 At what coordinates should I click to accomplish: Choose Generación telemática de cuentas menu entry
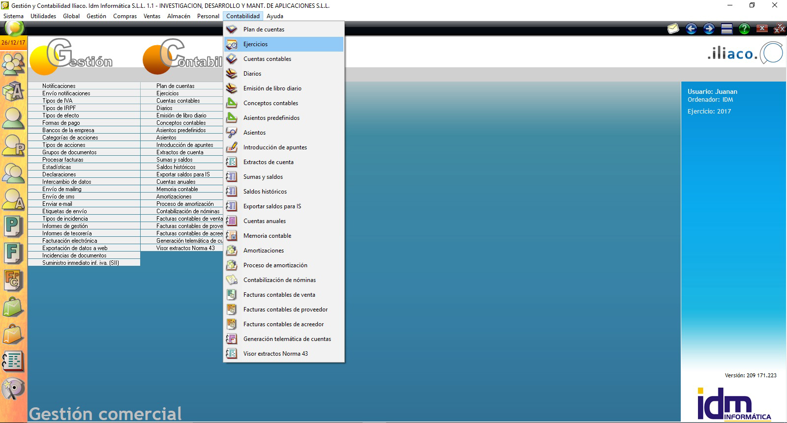tap(284, 339)
